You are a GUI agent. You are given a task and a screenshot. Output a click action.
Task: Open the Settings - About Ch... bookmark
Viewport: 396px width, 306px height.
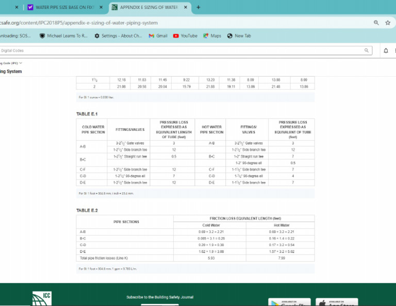pyautogui.click(x=118, y=36)
